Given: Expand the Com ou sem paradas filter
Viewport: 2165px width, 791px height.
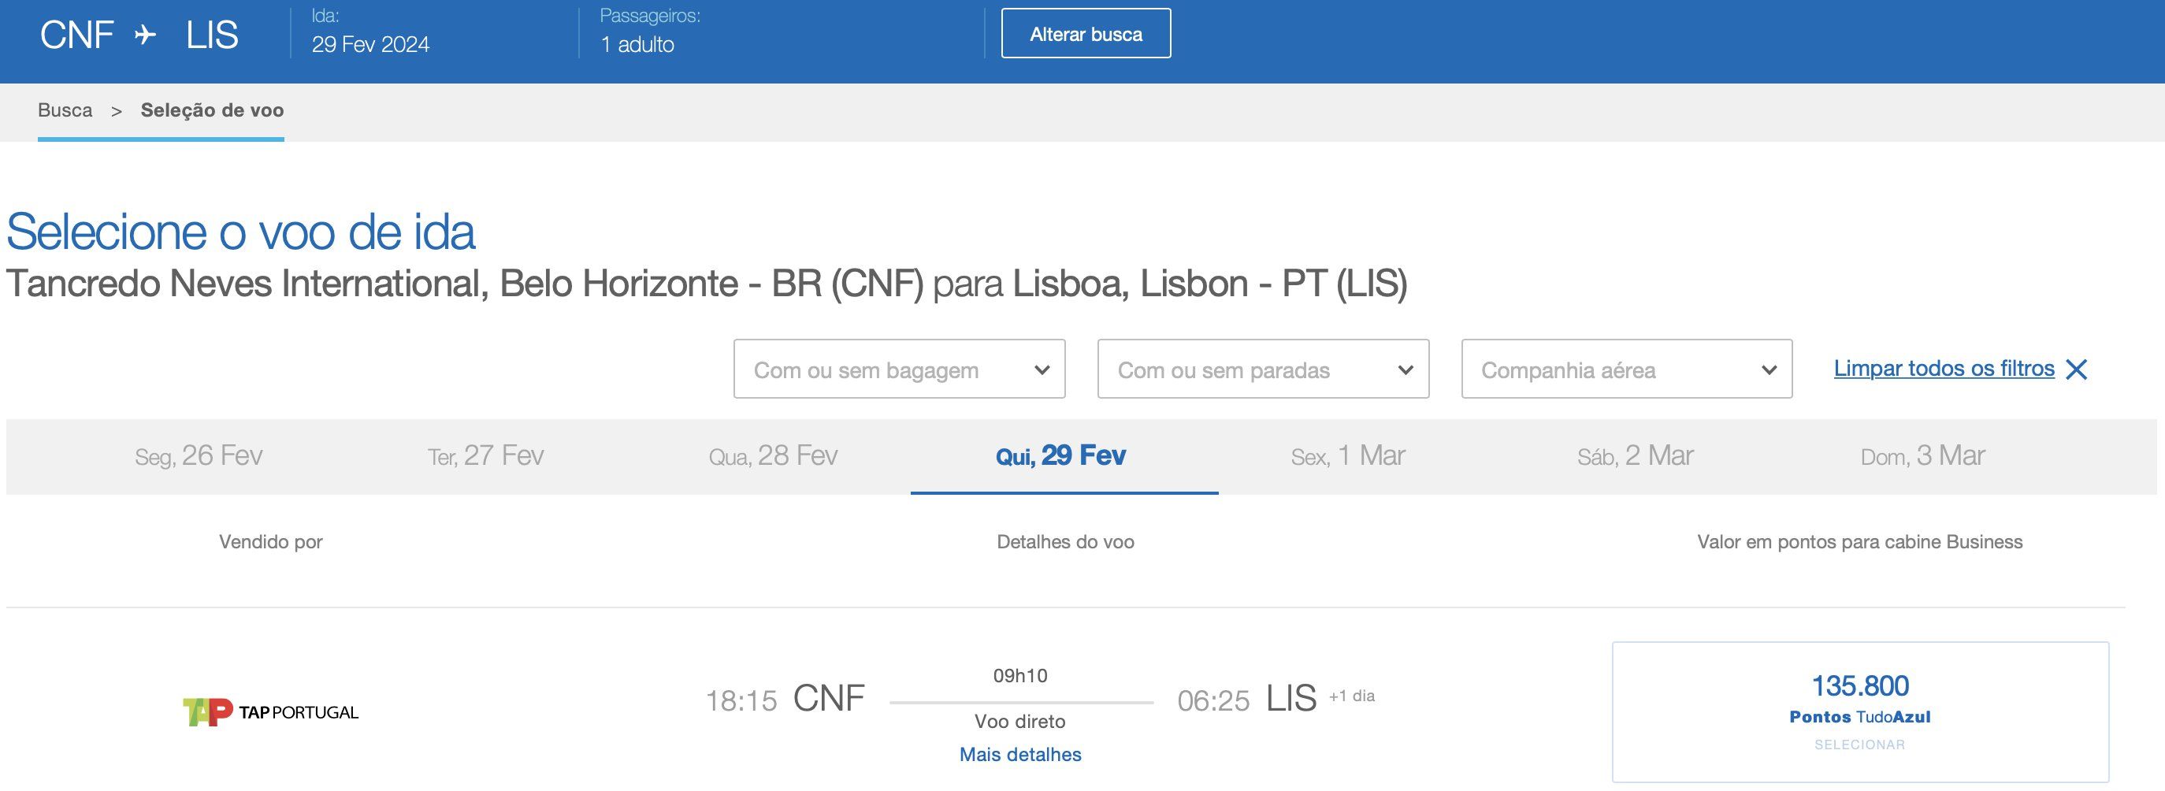Looking at the screenshot, I should click(x=1262, y=369).
